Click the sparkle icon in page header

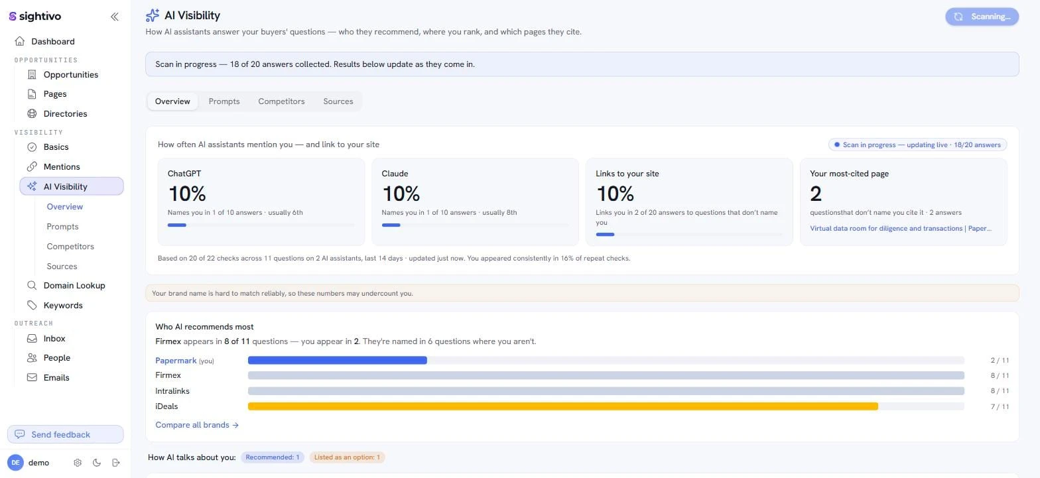click(153, 15)
